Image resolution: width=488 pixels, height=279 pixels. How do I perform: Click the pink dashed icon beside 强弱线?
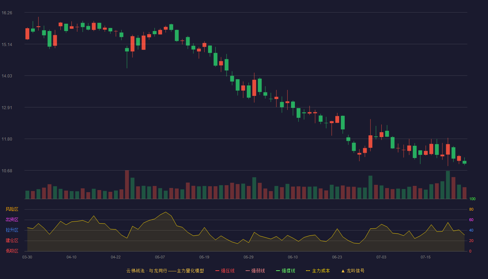coord(248,271)
